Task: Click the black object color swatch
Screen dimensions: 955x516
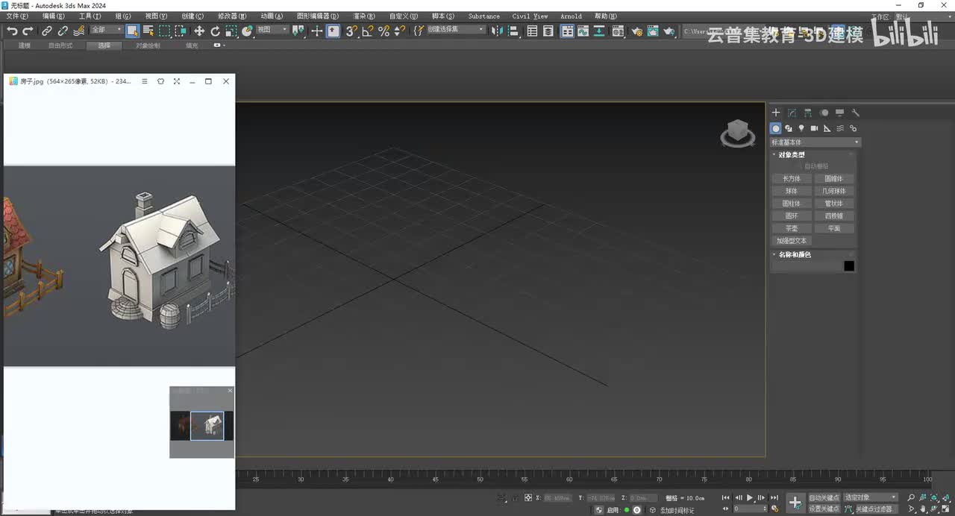Action: 848,266
